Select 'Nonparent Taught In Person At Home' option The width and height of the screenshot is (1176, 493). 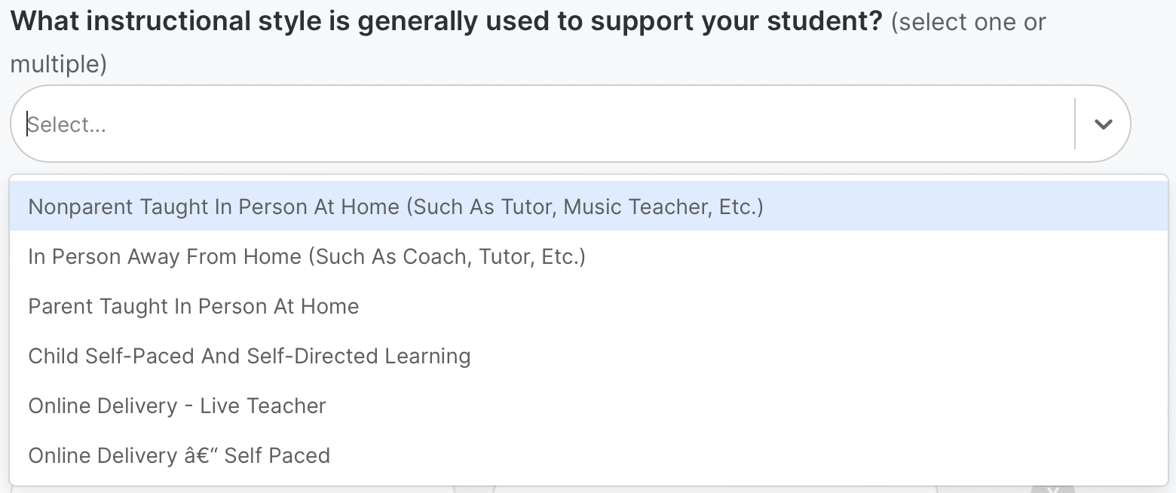pos(395,207)
